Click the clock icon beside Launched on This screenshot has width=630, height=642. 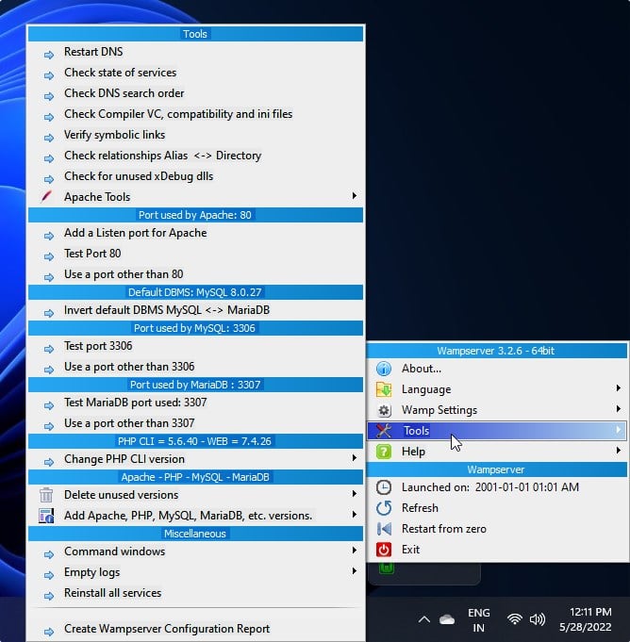[x=384, y=487]
